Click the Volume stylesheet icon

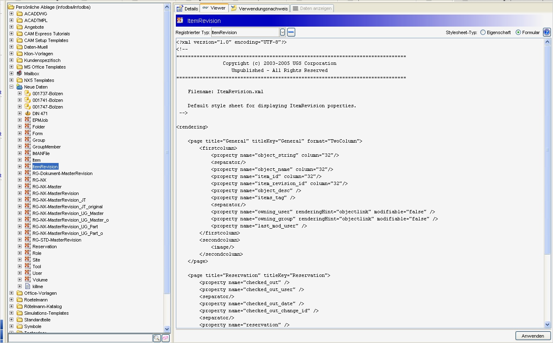point(28,280)
